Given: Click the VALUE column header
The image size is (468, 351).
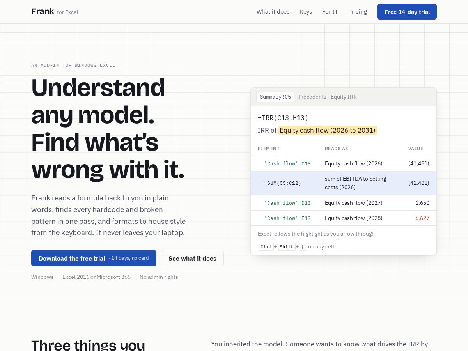Looking at the screenshot, I should coord(416,149).
